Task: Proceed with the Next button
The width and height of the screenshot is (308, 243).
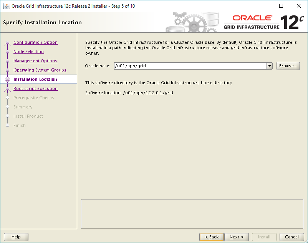Action: (237, 237)
